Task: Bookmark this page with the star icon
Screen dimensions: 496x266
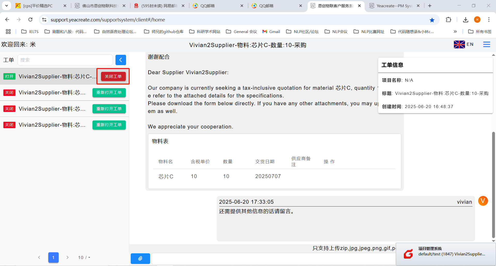Action: click(x=432, y=20)
